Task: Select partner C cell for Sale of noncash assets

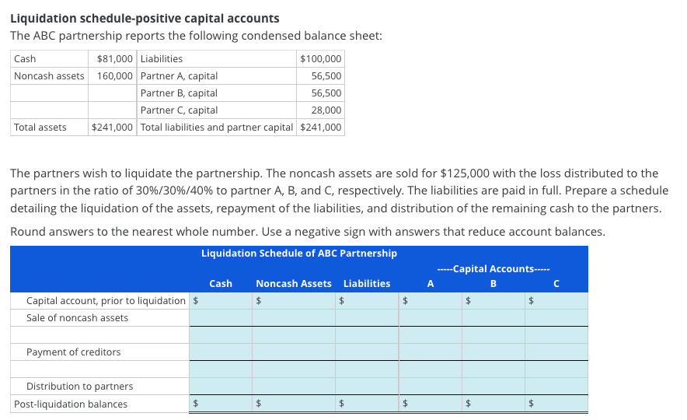Action: pyautogui.click(x=556, y=318)
